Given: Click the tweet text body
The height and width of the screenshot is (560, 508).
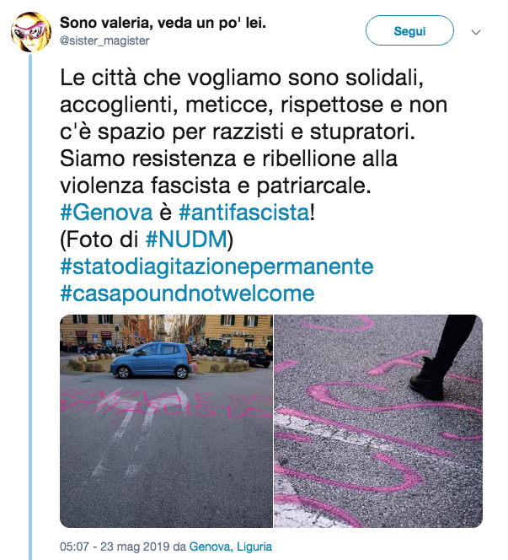Looking at the screenshot, I should tap(254, 132).
